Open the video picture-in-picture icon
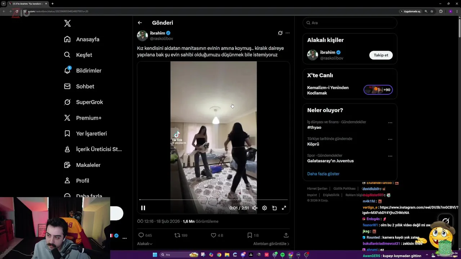The height and width of the screenshot is (259, 461). pos(274,208)
